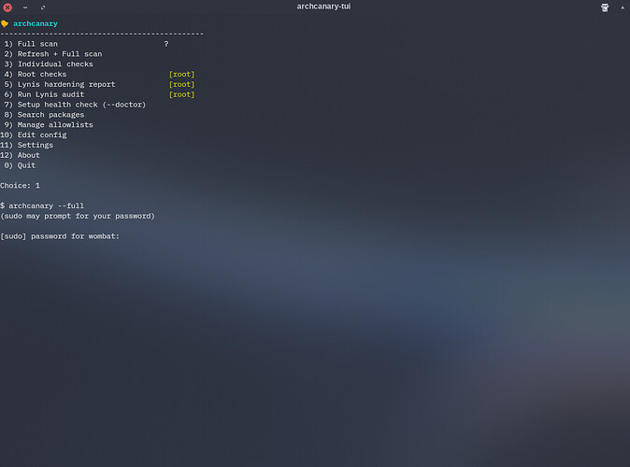Click line 12) About

pos(20,155)
